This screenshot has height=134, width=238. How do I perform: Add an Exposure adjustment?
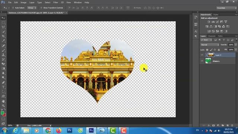(x=222, y=22)
